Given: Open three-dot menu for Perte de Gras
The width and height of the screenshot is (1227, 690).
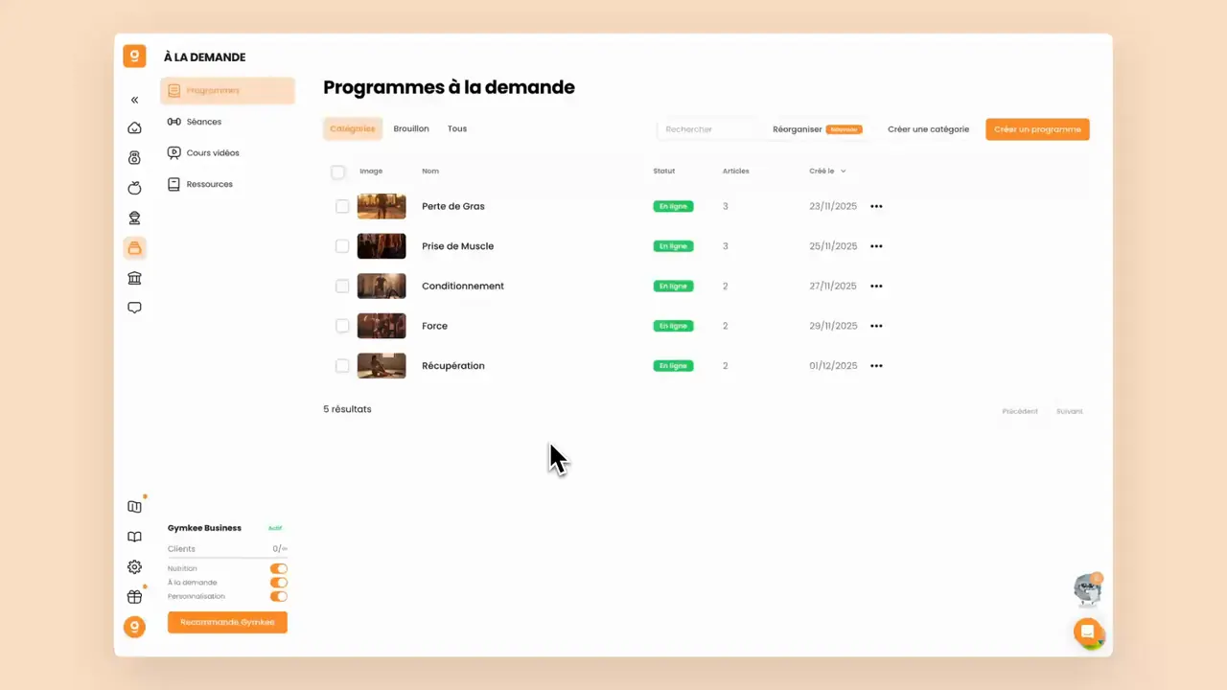Looking at the screenshot, I should [x=876, y=206].
